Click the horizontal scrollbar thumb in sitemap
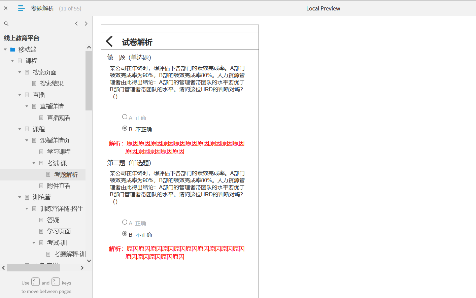 click(x=34, y=268)
